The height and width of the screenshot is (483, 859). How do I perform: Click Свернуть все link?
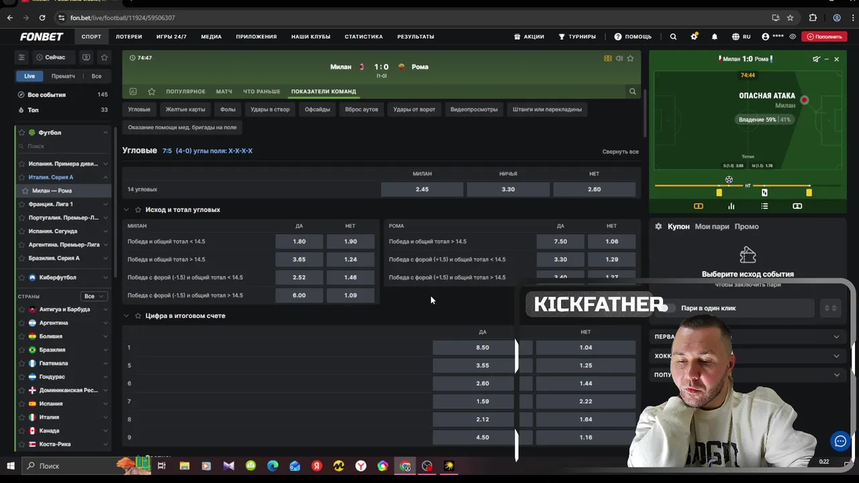click(x=620, y=152)
